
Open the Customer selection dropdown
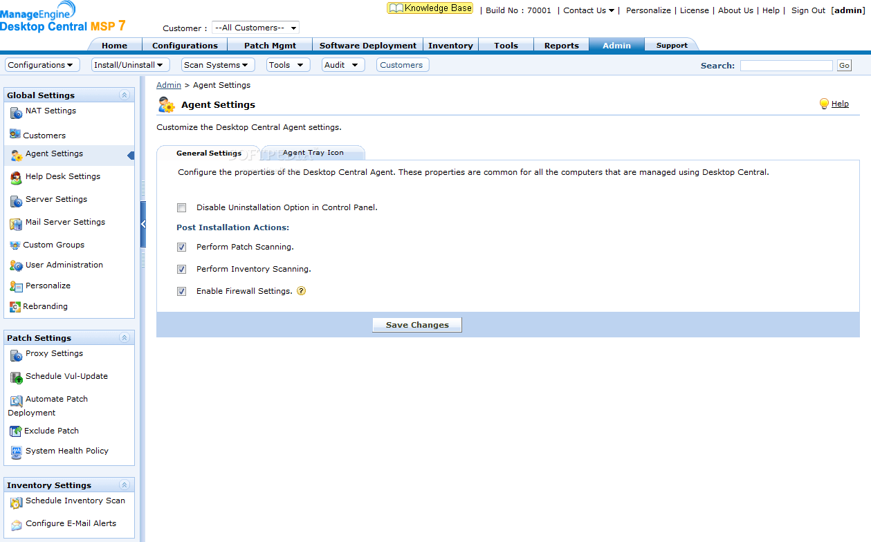point(255,28)
